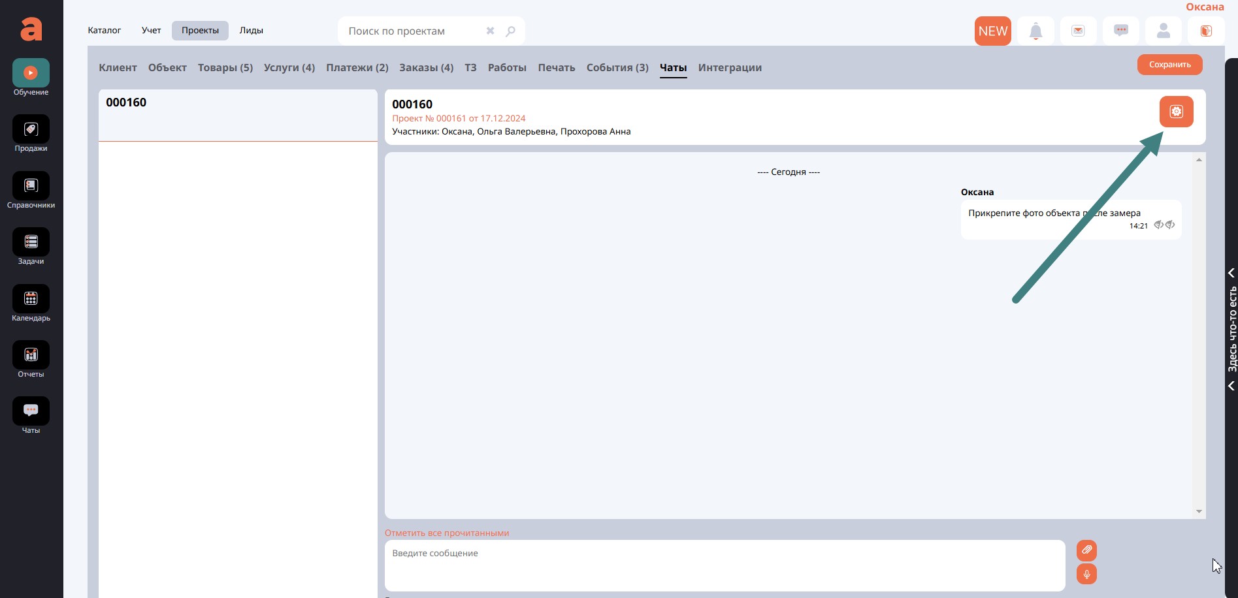Viewport: 1238px width, 598px height.
Task: Open the Продажи sidebar icon
Action: coord(31,129)
